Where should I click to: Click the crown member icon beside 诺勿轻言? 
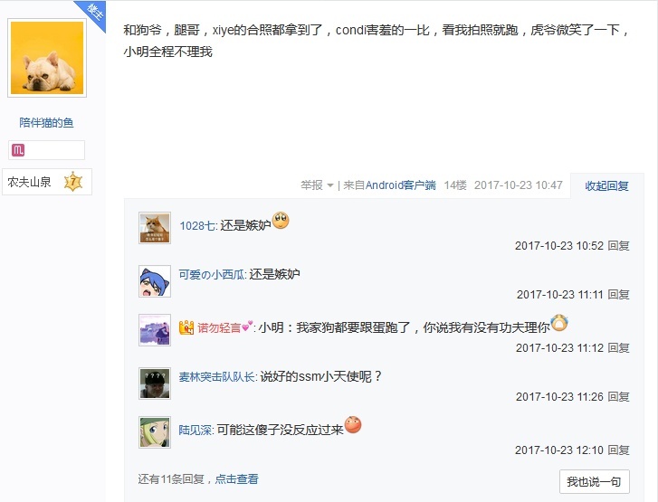tap(186, 327)
